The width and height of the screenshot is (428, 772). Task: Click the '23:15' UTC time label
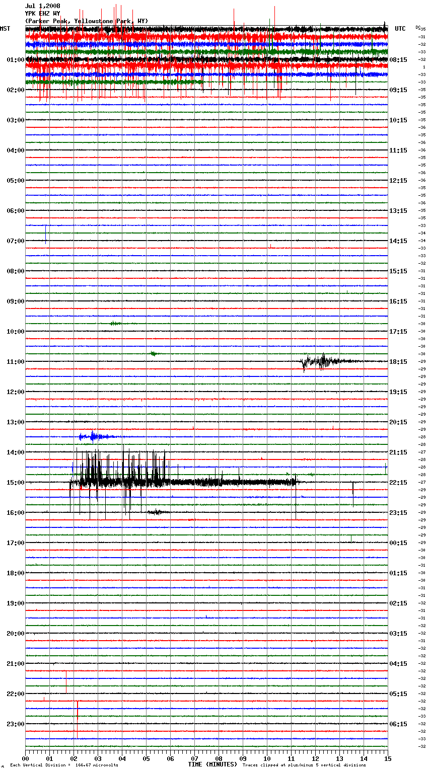pyautogui.click(x=398, y=513)
